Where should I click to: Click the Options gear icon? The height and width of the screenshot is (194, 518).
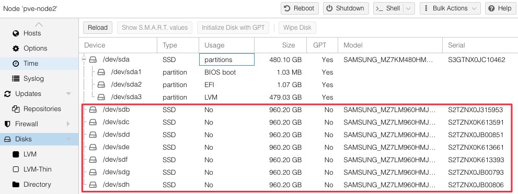16,48
